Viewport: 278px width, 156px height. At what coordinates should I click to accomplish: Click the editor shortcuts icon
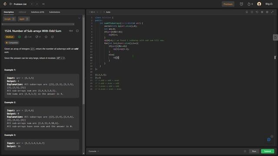262,12
